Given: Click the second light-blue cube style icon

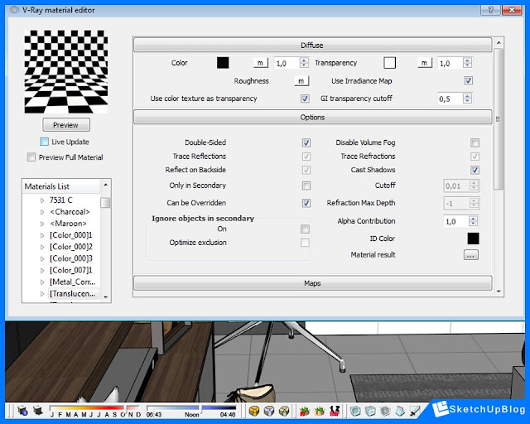Looking at the screenshot, I should click(370, 411).
